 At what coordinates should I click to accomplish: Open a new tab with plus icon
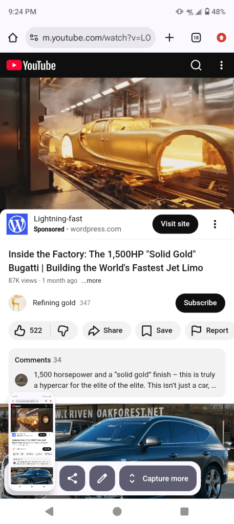(x=169, y=38)
